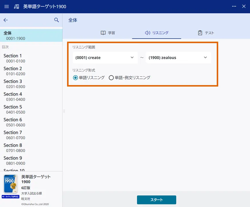Image resolution: width=250 pixels, height=207 pixels.
Task: Switch to the テスト tab
Action: 206,32
